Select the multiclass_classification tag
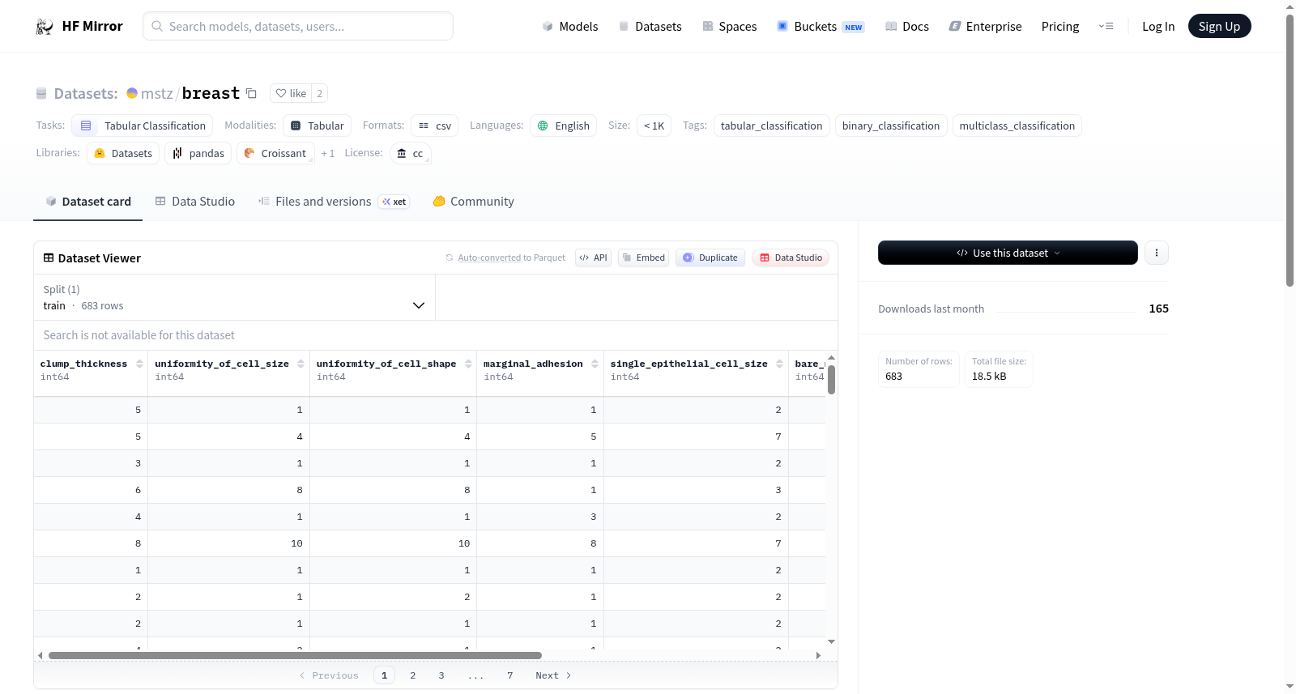The width and height of the screenshot is (1296, 694). [x=1017, y=126]
